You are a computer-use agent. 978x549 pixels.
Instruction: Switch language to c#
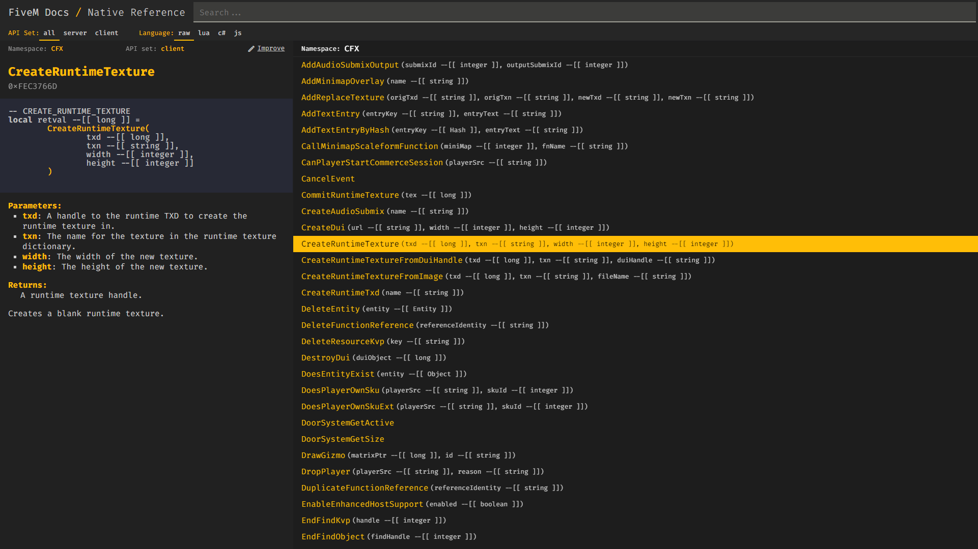(221, 33)
